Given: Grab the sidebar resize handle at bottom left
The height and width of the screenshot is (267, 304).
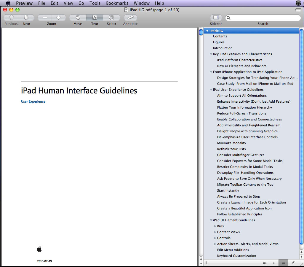Looking at the screenshot, I should pyautogui.click(x=206, y=263).
